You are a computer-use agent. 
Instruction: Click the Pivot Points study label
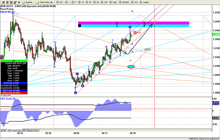7,9
